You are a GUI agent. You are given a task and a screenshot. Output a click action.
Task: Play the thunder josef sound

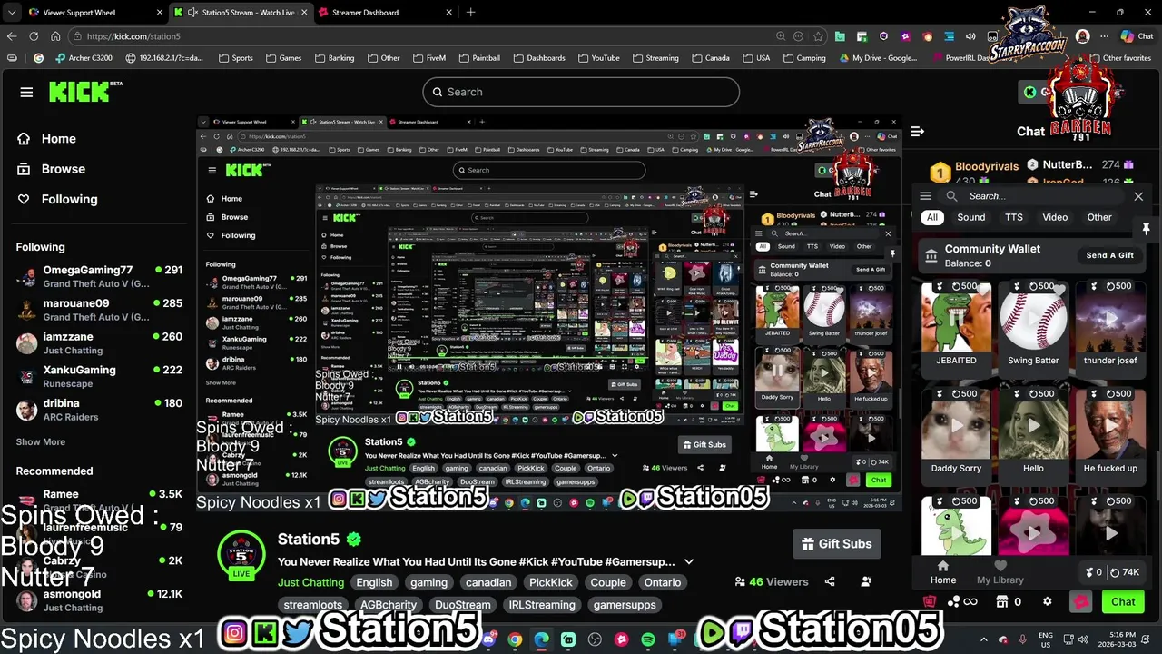click(1110, 319)
